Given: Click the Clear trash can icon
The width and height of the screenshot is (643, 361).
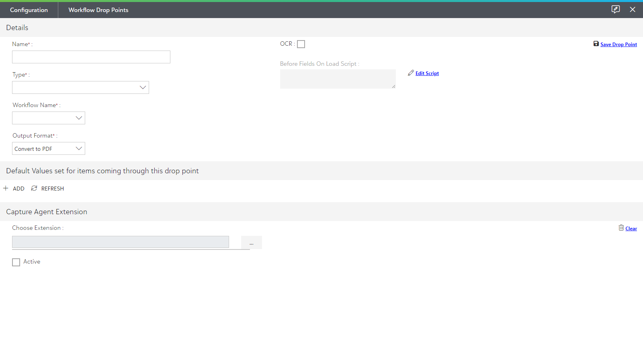Looking at the screenshot, I should pos(621,228).
